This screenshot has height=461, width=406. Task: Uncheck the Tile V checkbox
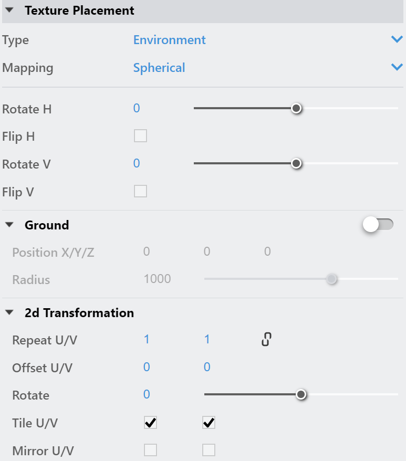tap(209, 423)
